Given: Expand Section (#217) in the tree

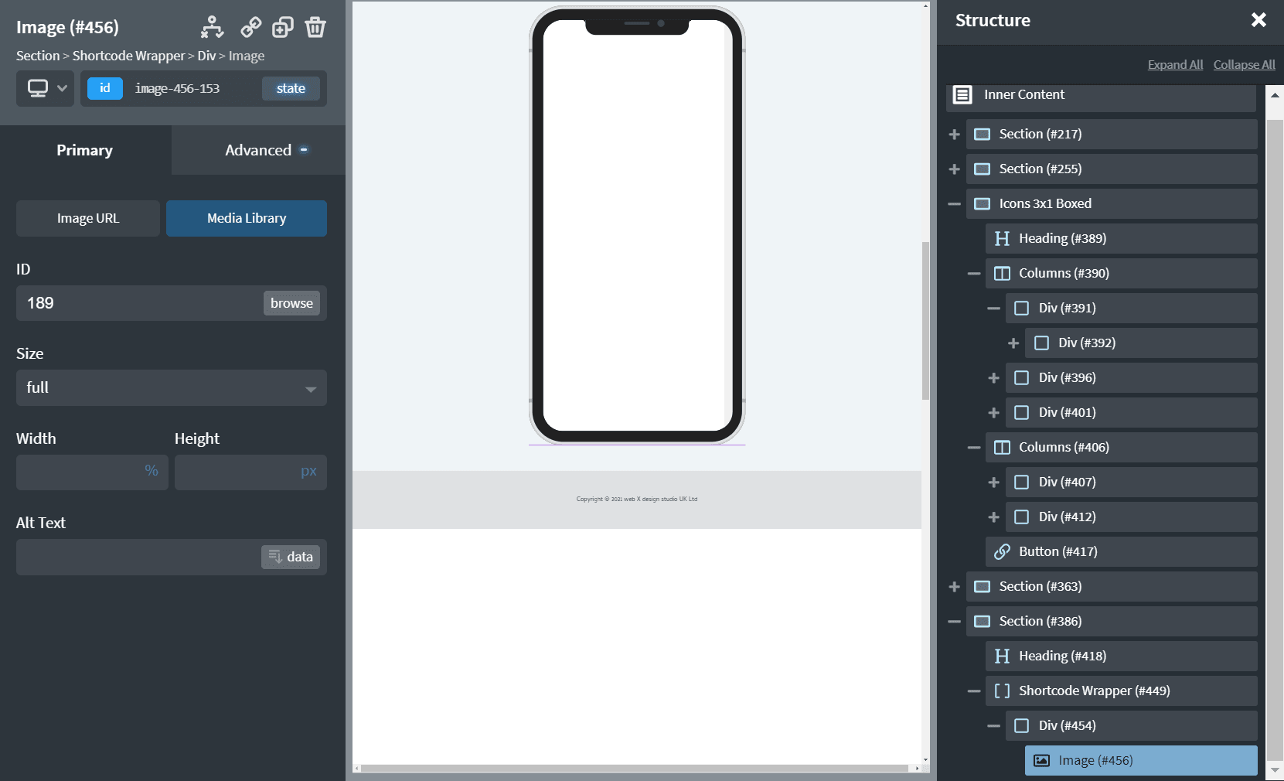Looking at the screenshot, I should point(955,135).
